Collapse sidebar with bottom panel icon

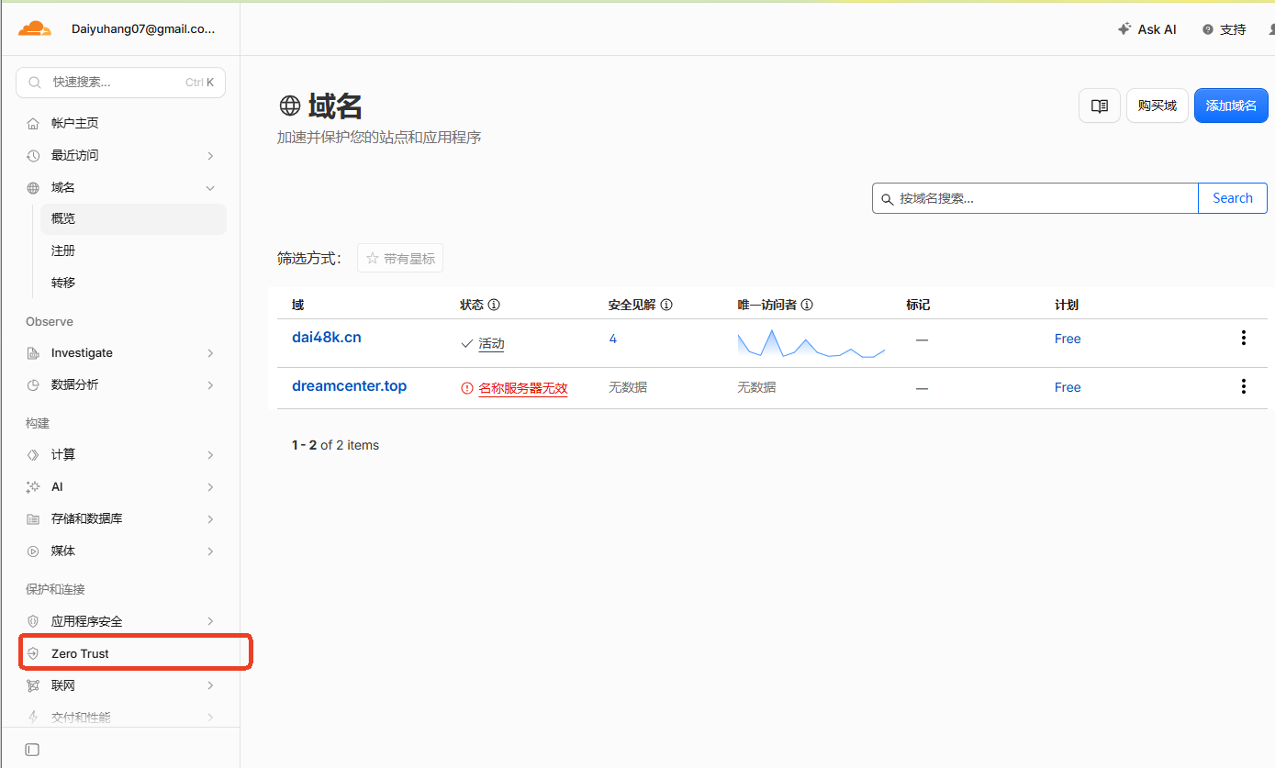coord(32,750)
